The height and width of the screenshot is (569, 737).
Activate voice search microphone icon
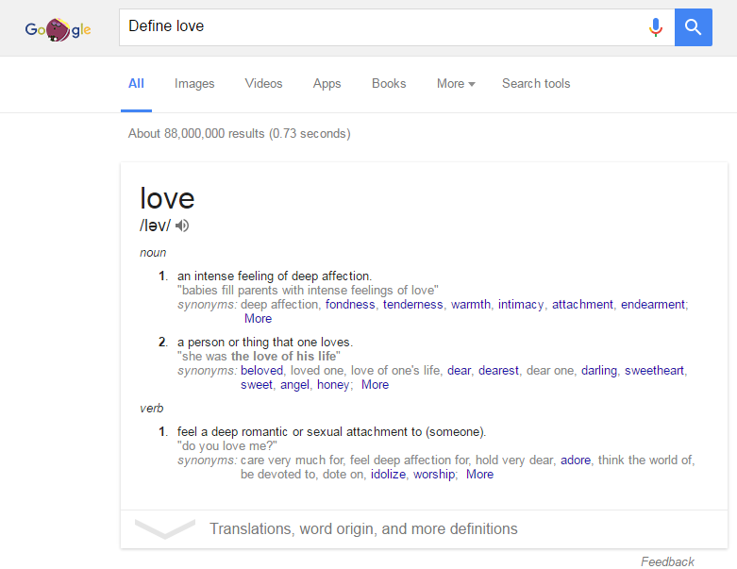click(x=656, y=27)
